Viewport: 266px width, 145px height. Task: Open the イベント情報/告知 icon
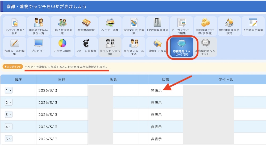[15, 26]
